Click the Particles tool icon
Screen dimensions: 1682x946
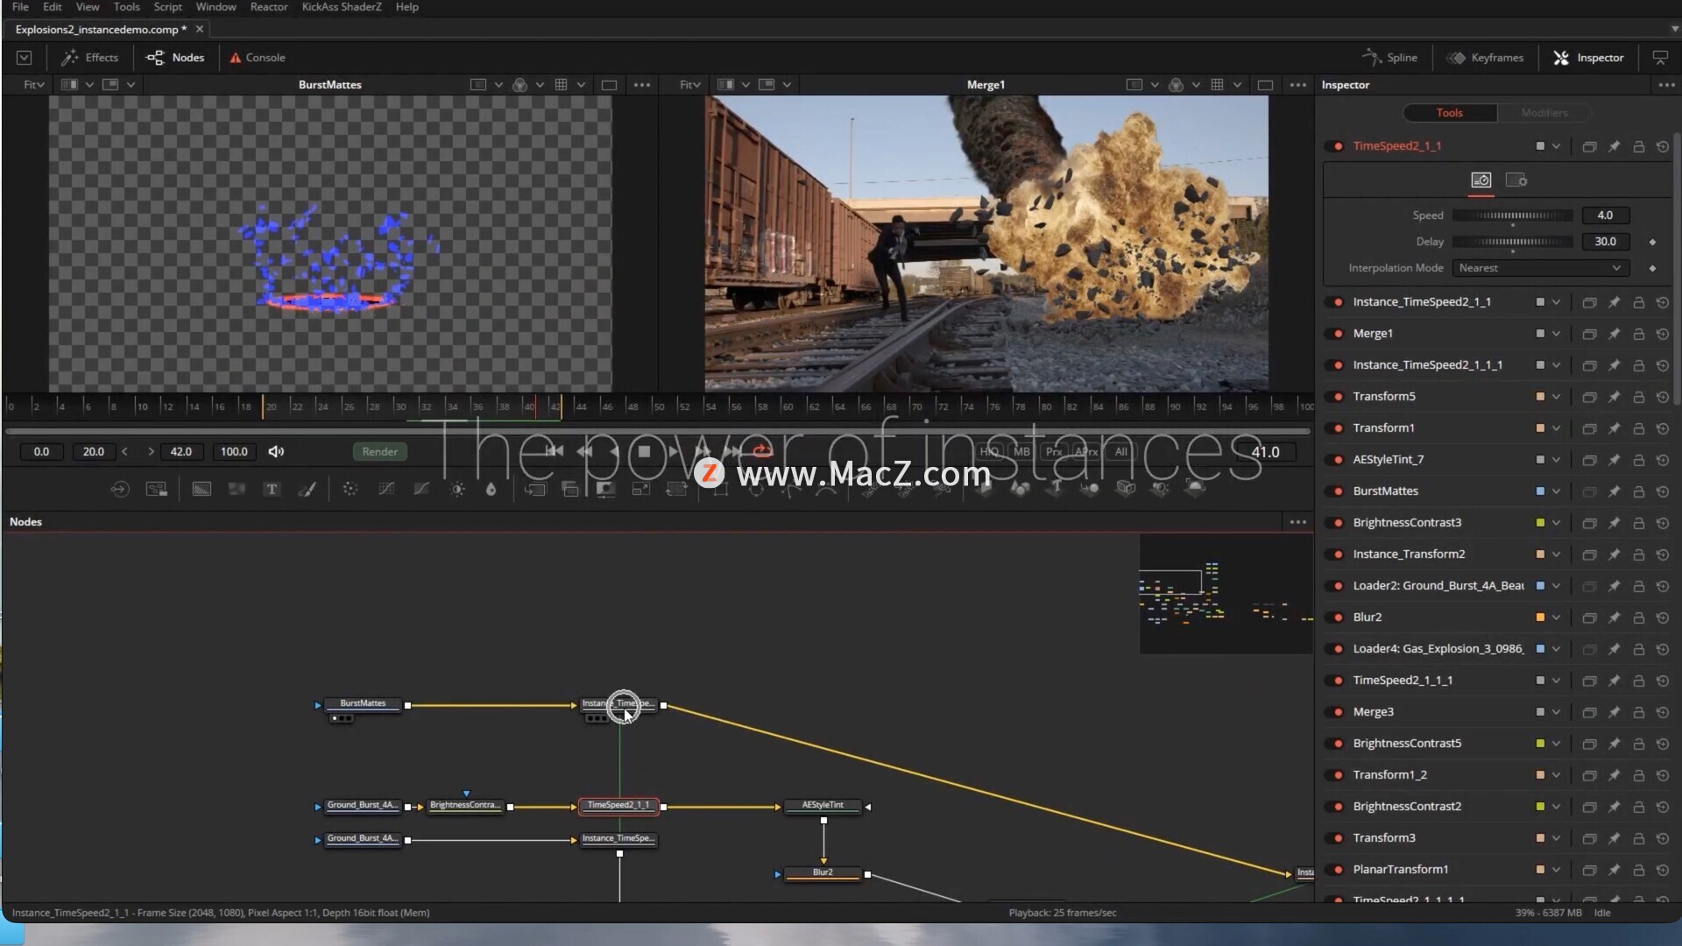click(350, 489)
